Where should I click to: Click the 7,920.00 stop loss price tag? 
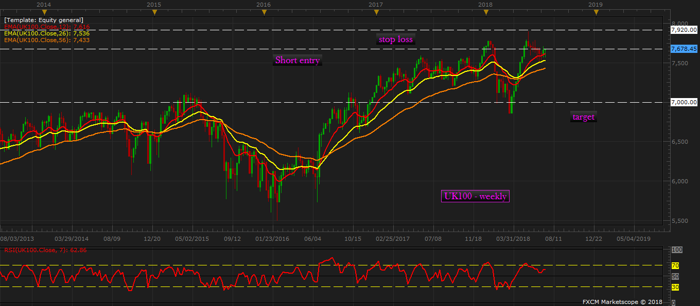(684, 30)
